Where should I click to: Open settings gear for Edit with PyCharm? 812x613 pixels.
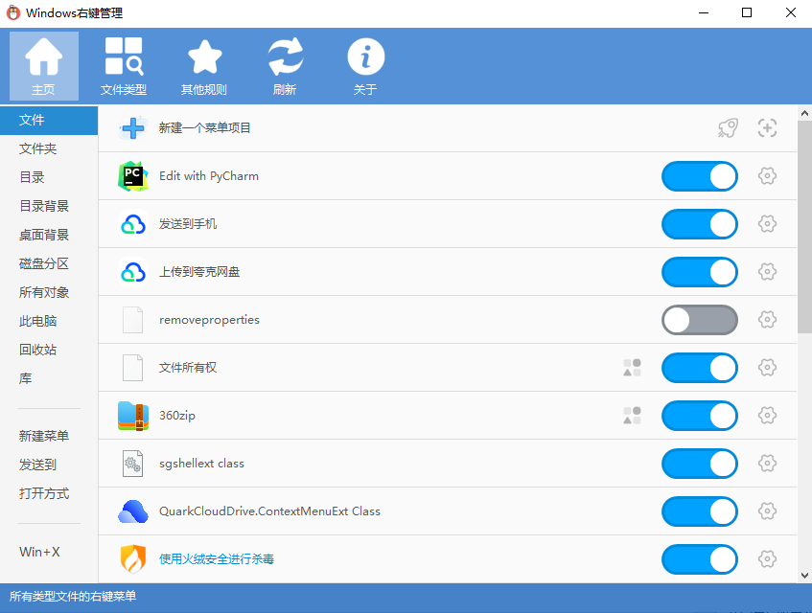(x=767, y=176)
